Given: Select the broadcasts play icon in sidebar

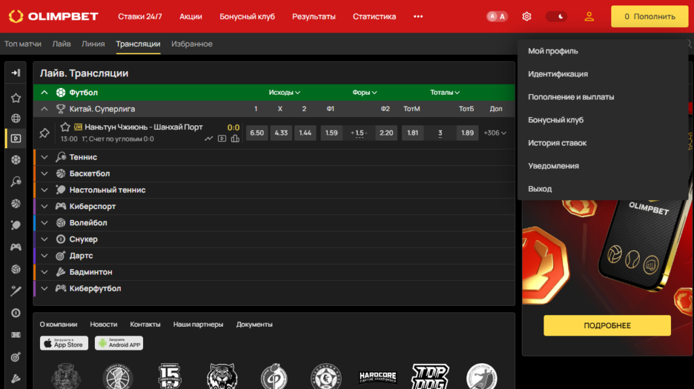Looking at the screenshot, I should click(16, 139).
